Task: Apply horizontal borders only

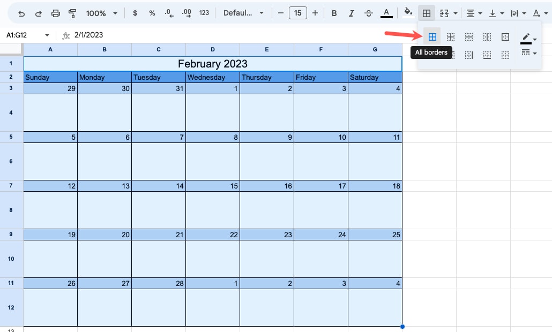Action: (469, 36)
